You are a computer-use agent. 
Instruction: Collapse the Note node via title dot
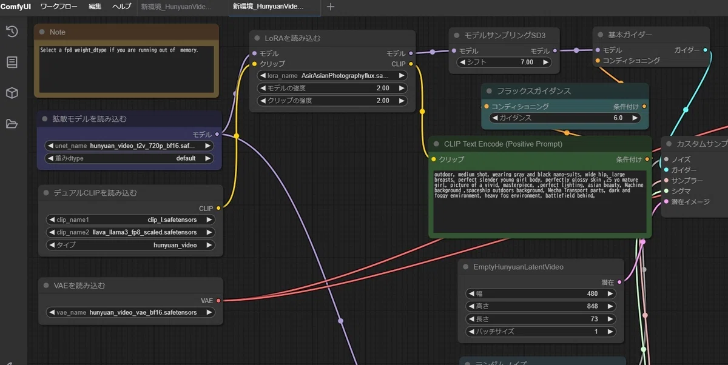click(42, 32)
